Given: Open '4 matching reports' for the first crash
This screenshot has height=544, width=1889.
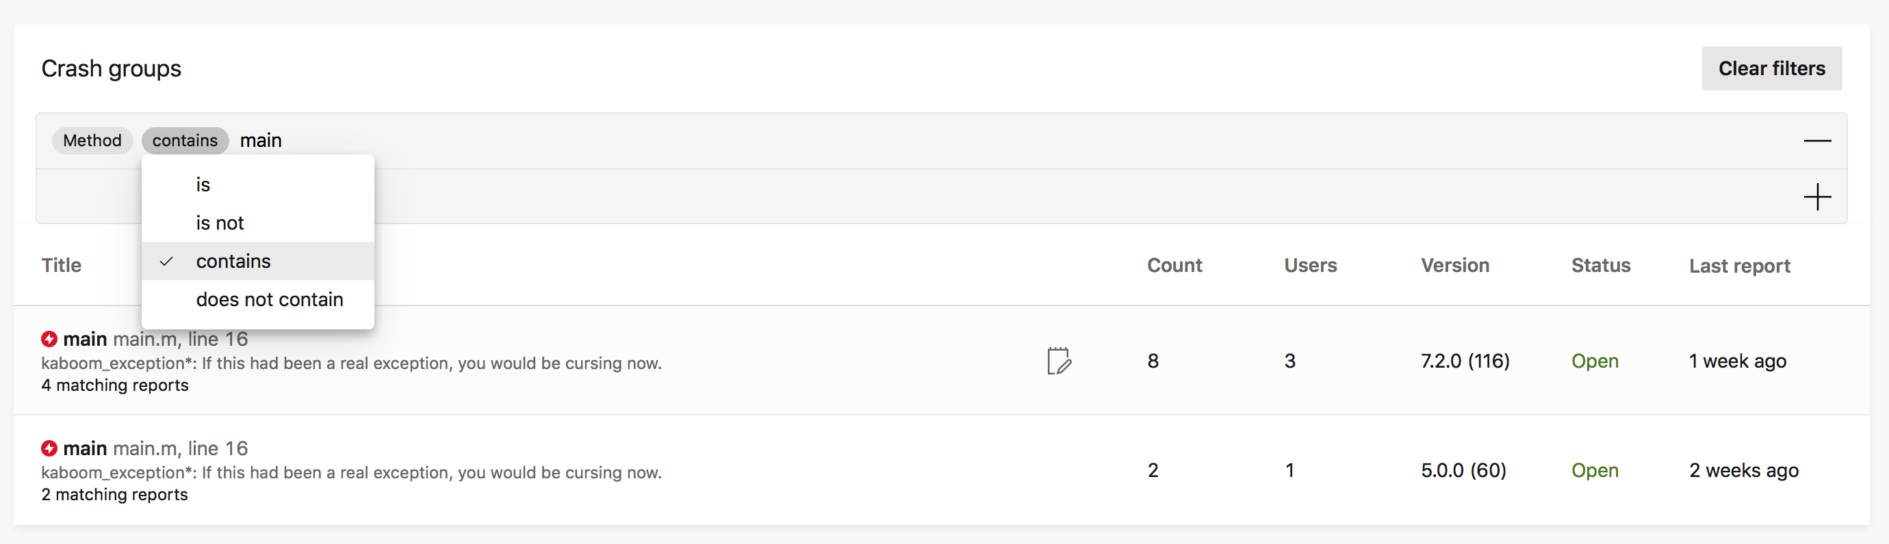Looking at the screenshot, I should (x=114, y=385).
